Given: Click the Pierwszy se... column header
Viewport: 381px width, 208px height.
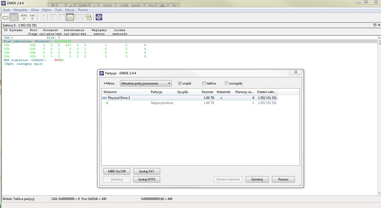Looking at the screenshot, I should [244, 92].
